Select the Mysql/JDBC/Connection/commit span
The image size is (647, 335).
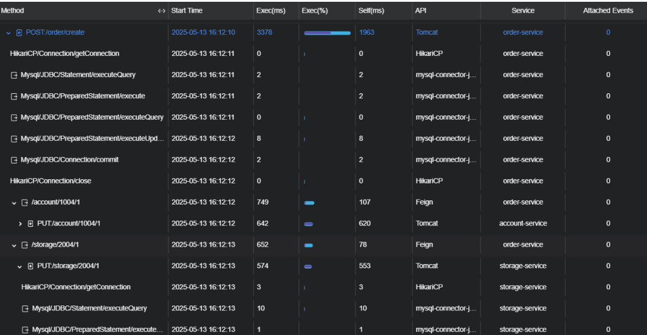[69, 159]
